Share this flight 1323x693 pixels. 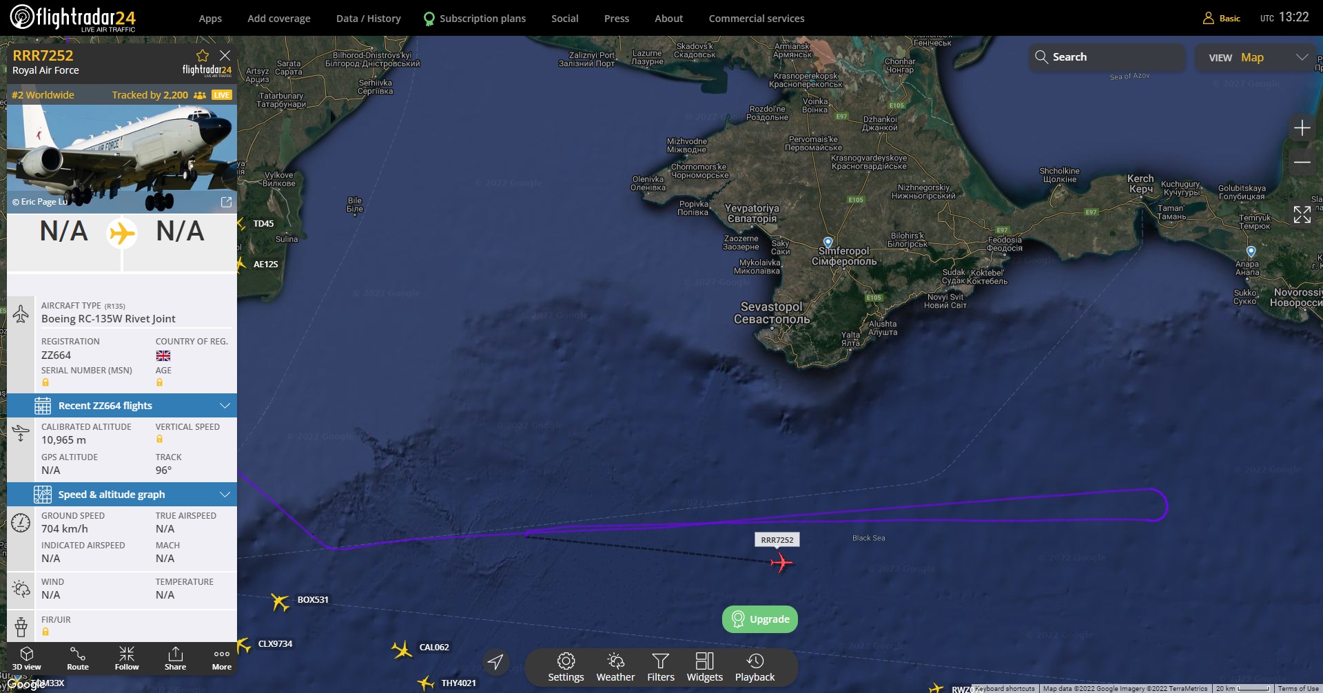175,659
